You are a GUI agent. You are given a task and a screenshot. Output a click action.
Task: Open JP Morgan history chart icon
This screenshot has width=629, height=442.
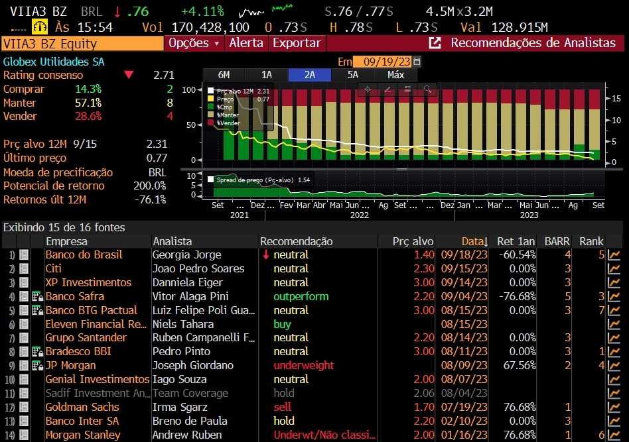click(614, 366)
